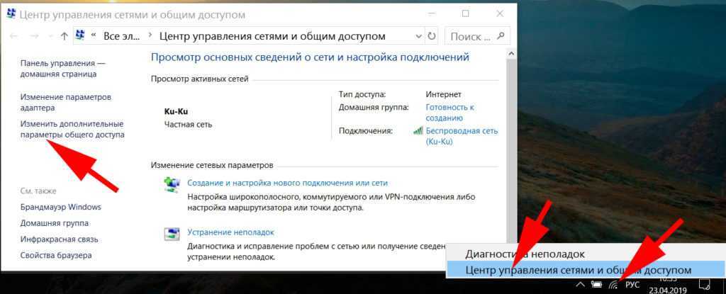Open «Брандмауэр Windows» link
726x294 pixels.
click(x=60, y=207)
